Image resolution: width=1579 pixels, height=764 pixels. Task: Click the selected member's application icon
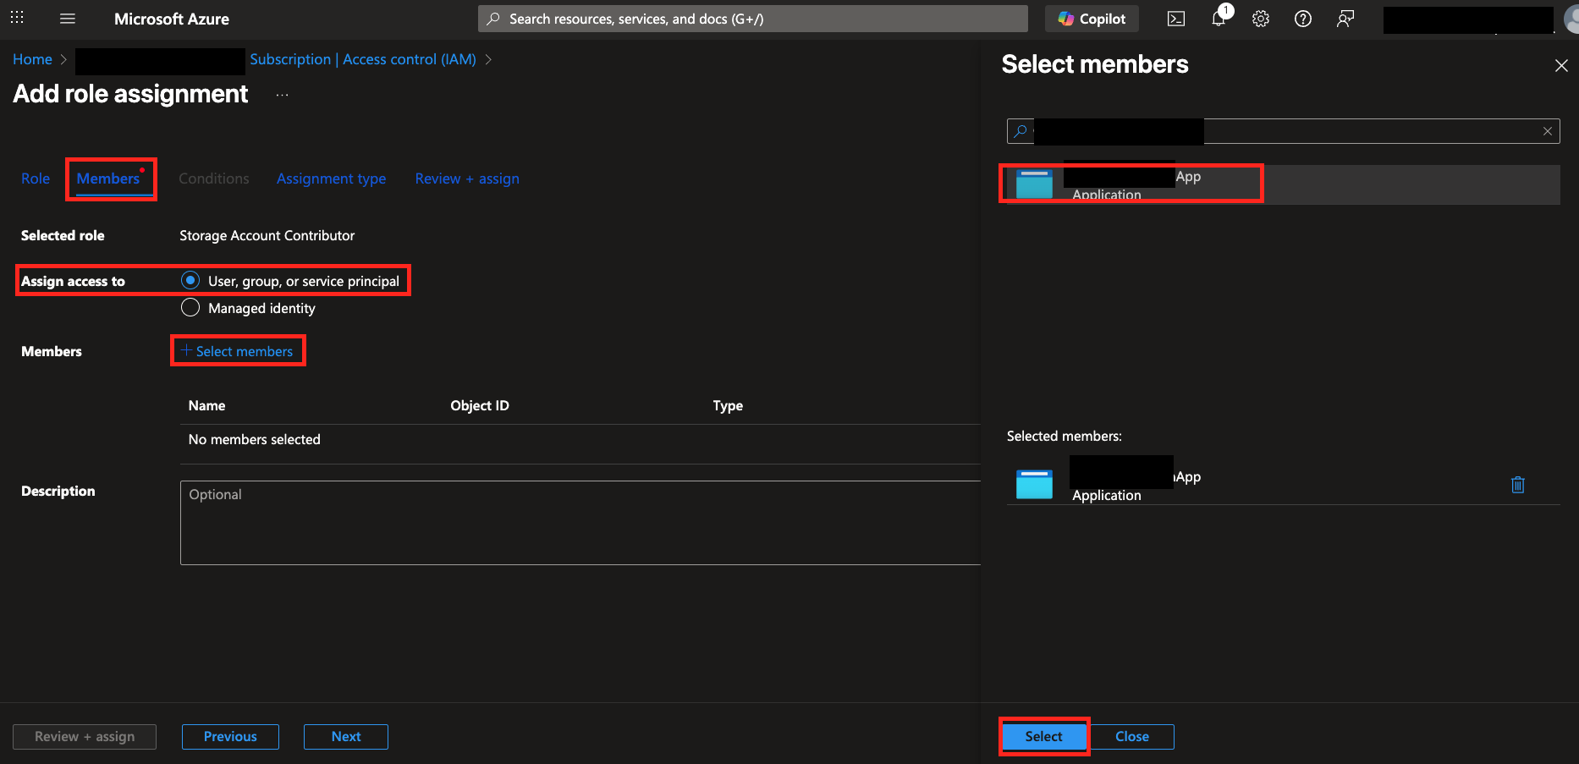(x=1034, y=485)
